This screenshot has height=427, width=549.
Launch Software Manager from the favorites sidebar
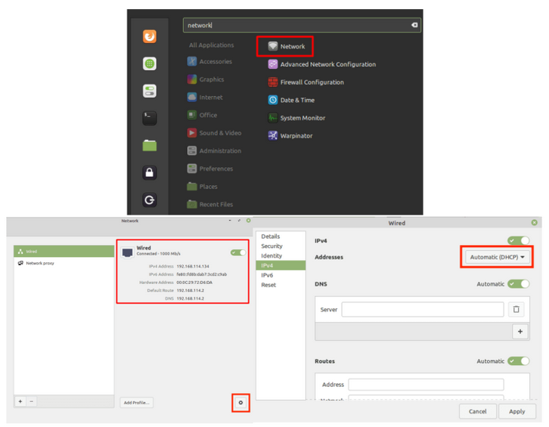pos(150,63)
